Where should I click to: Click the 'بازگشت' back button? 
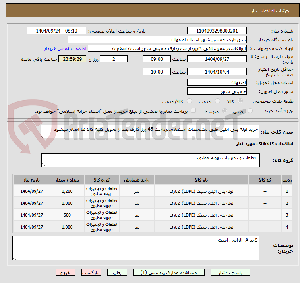[92, 273]
